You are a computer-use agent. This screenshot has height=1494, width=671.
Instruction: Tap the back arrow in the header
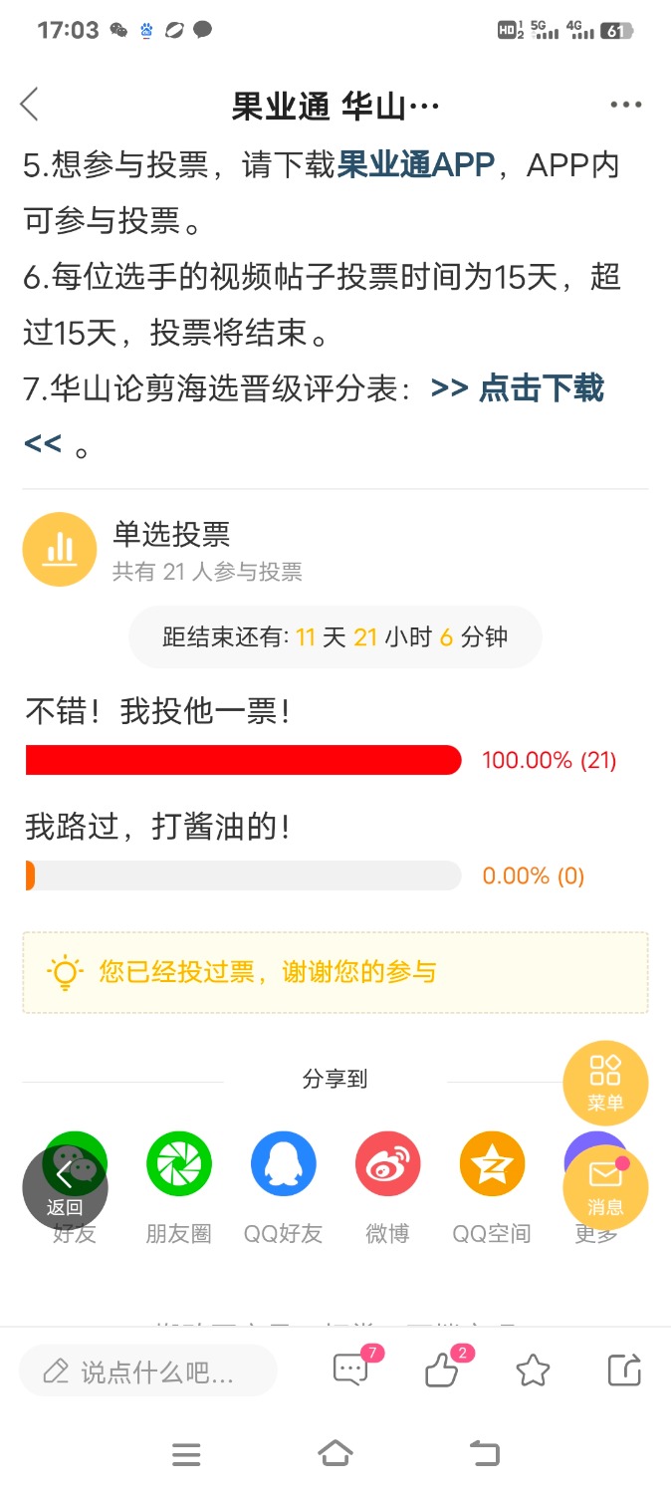29,105
